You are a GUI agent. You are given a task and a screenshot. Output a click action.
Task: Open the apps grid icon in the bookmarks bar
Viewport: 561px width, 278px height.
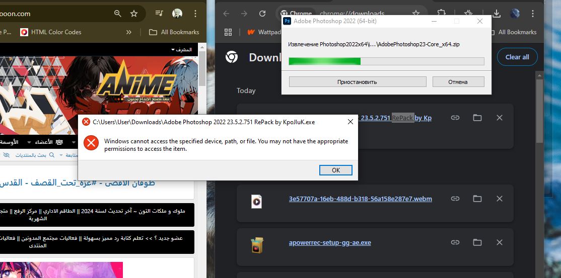228,32
